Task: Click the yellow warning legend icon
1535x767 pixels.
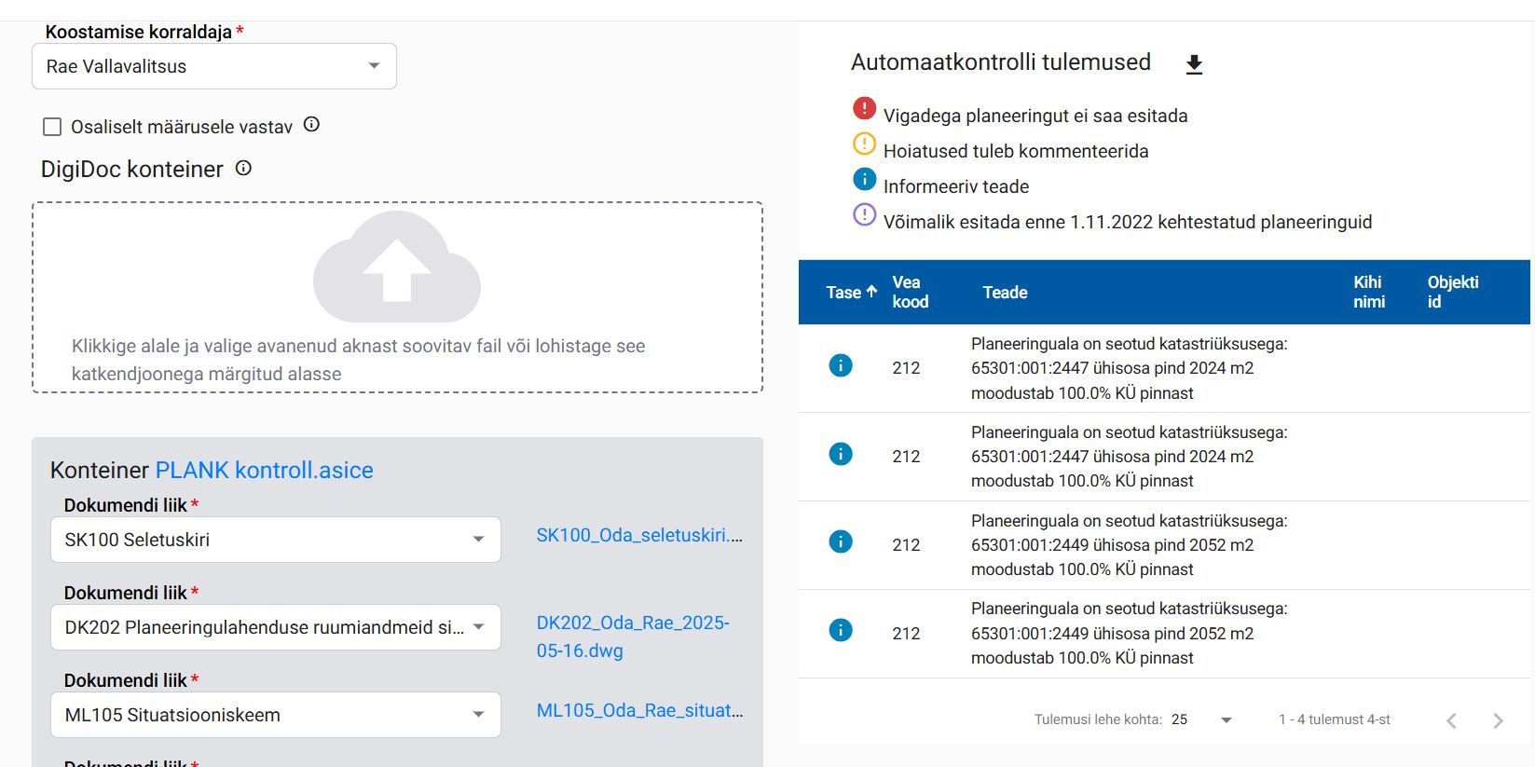Action: pos(864,144)
